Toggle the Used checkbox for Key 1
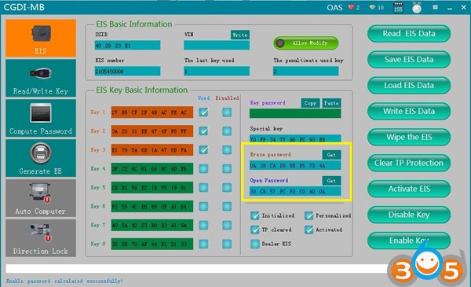 pos(203,112)
